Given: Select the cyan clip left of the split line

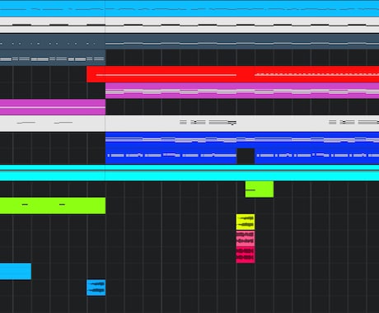Looking at the screenshot, I should pyautogui.click(x=53, y=173).
